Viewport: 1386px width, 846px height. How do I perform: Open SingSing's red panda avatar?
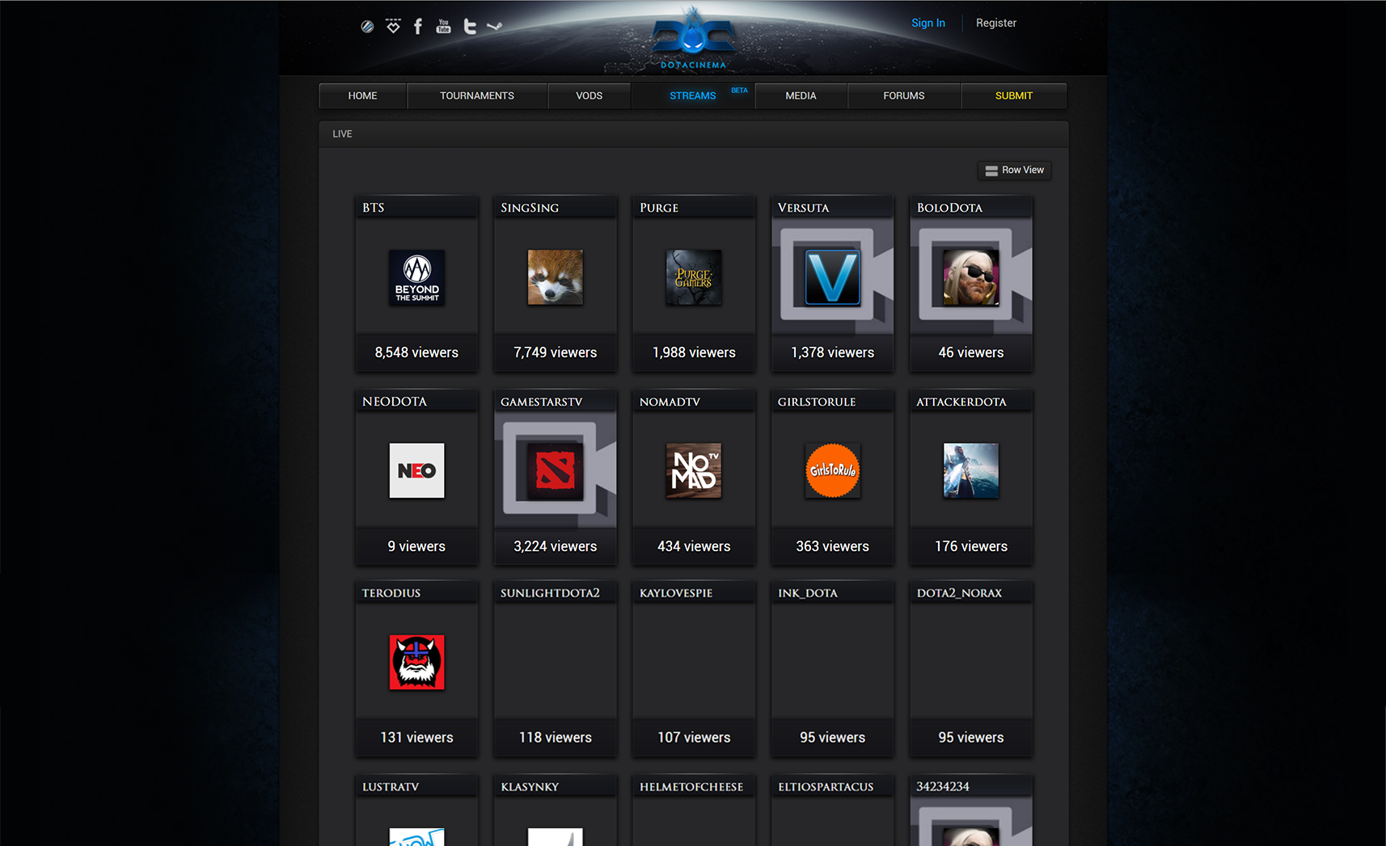(x=555, y=277)
